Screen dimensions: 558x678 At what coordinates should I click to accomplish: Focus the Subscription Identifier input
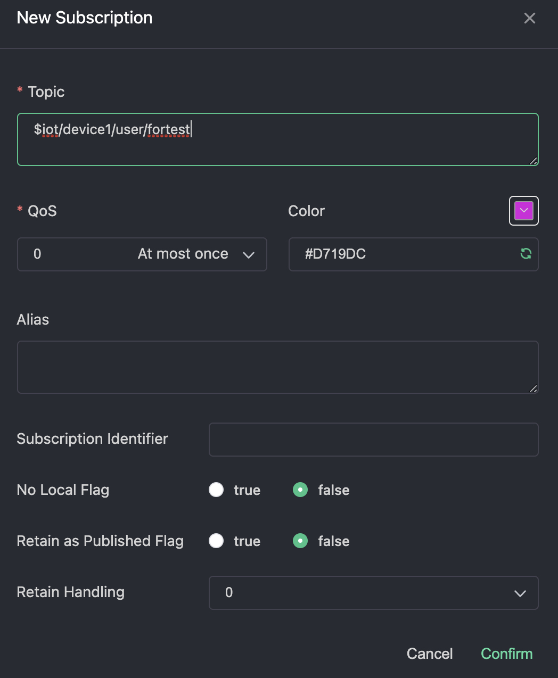[373, 440]
